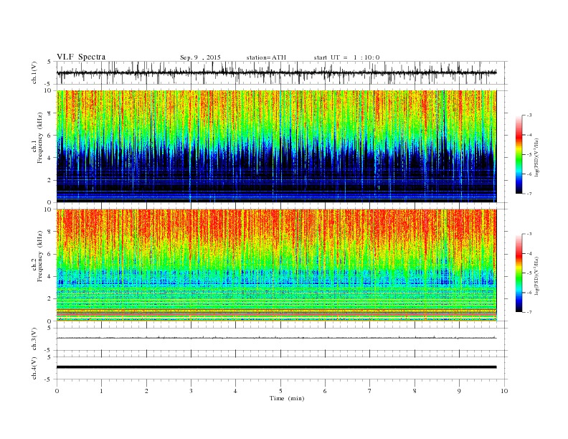Click the "6" kHz tick of ch.1 spectrogram
Screen dimensions: 568x439
(x=49, y=136)
